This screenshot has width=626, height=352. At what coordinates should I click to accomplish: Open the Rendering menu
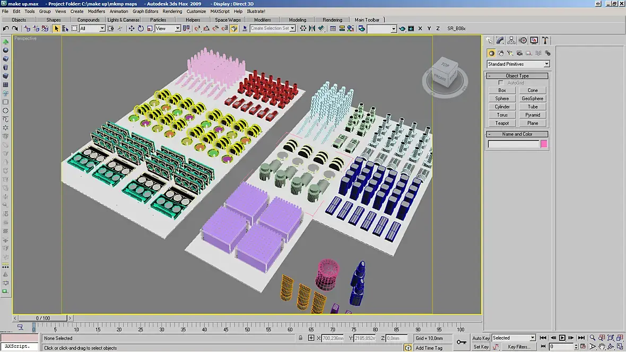172,11
